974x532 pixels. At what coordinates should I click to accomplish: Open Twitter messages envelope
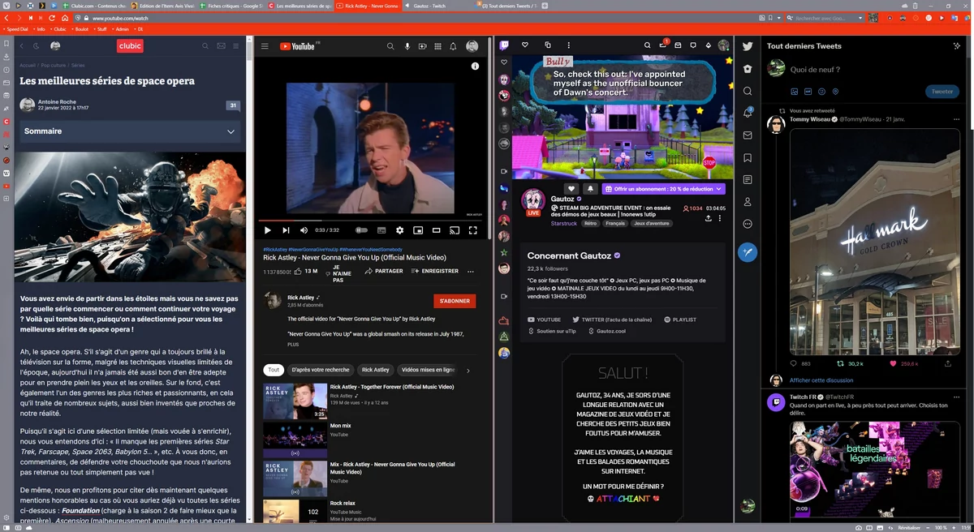(748, 135)
